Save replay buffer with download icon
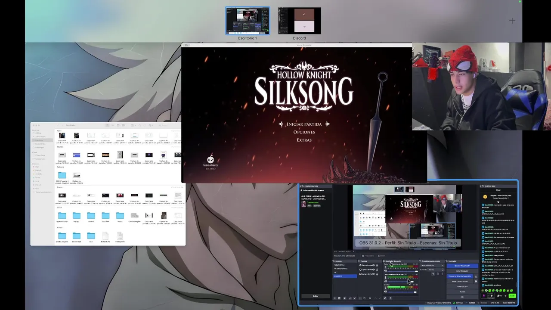The width and height of the screenshot is (551, 310). (x=476, y=276)
